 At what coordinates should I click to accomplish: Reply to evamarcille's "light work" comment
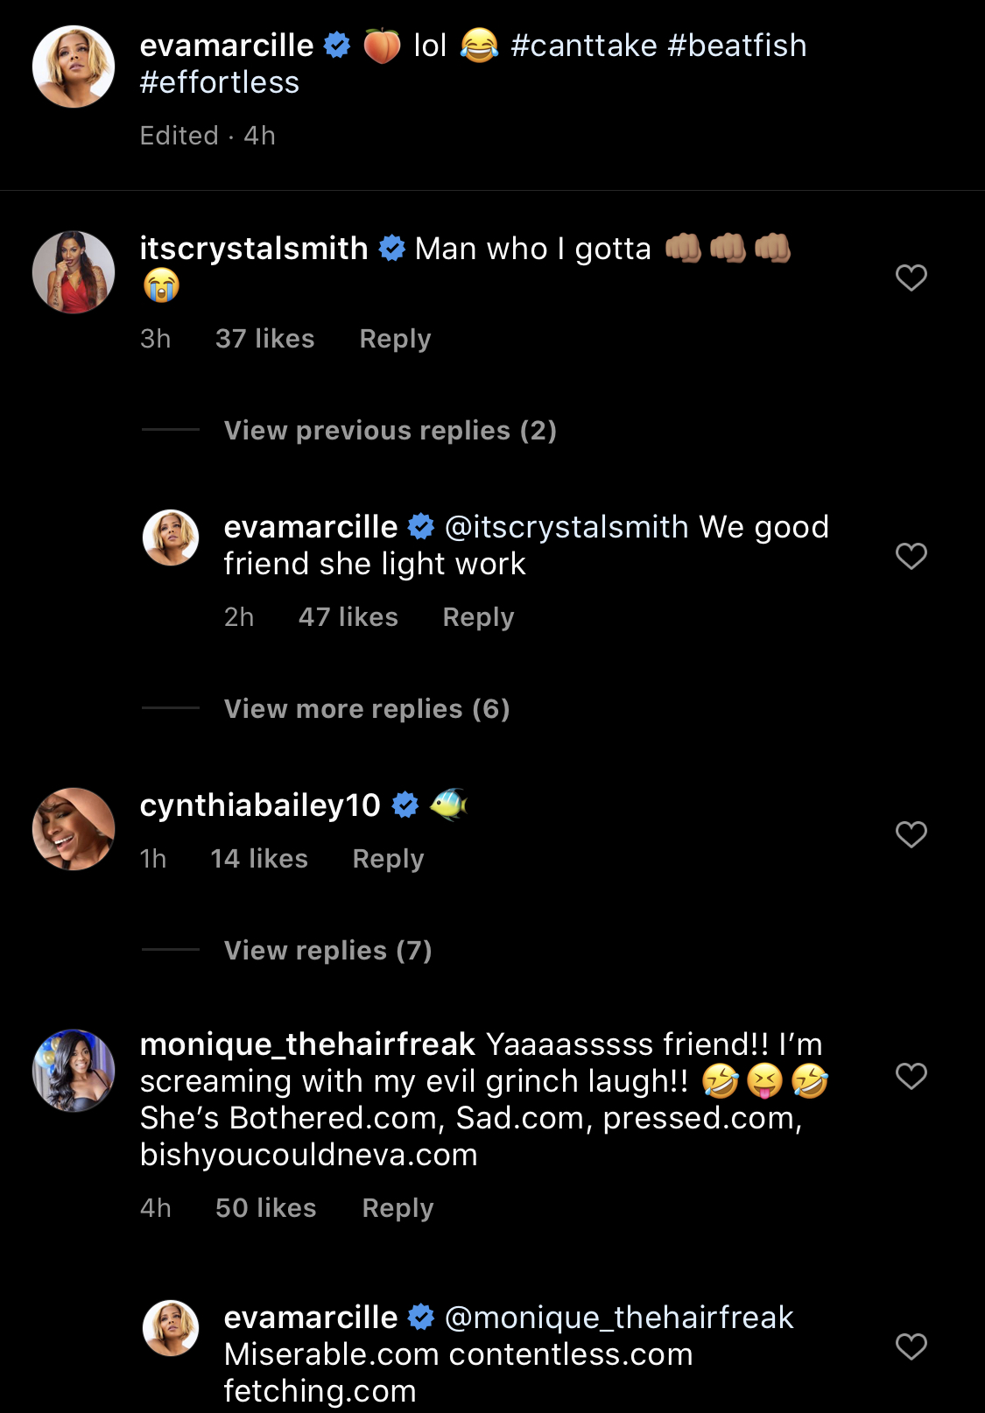click(x=478, y=617)
